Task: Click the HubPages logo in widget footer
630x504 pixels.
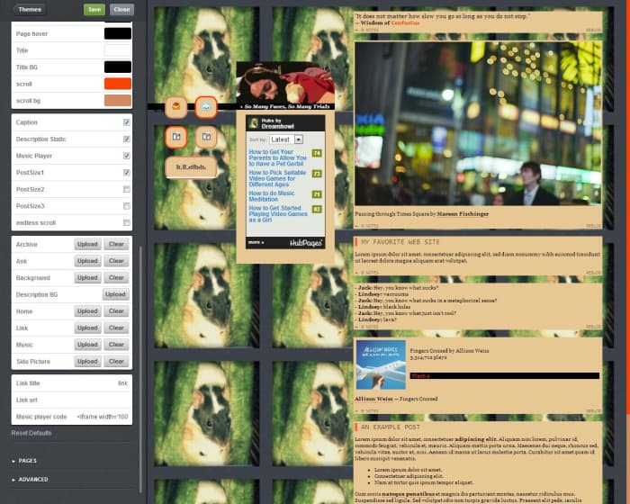Action: pyautogui.click(x=306, y=243)
